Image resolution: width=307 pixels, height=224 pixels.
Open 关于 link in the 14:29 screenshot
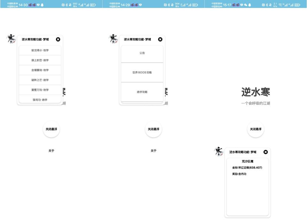pos(153,151)
